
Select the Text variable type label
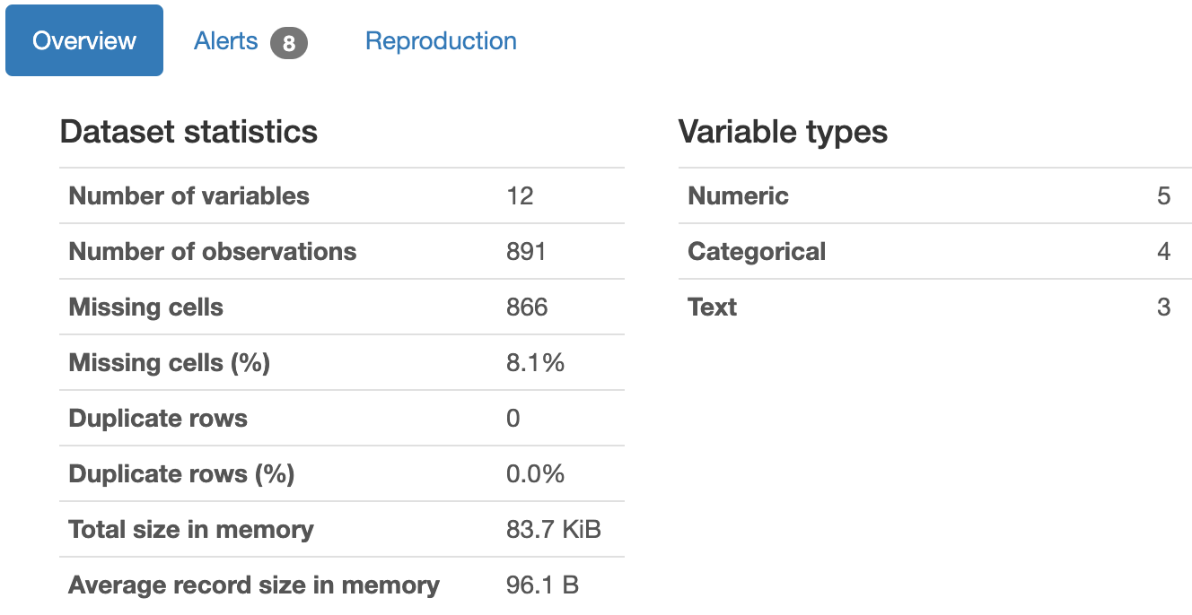(x=712, y=307)
